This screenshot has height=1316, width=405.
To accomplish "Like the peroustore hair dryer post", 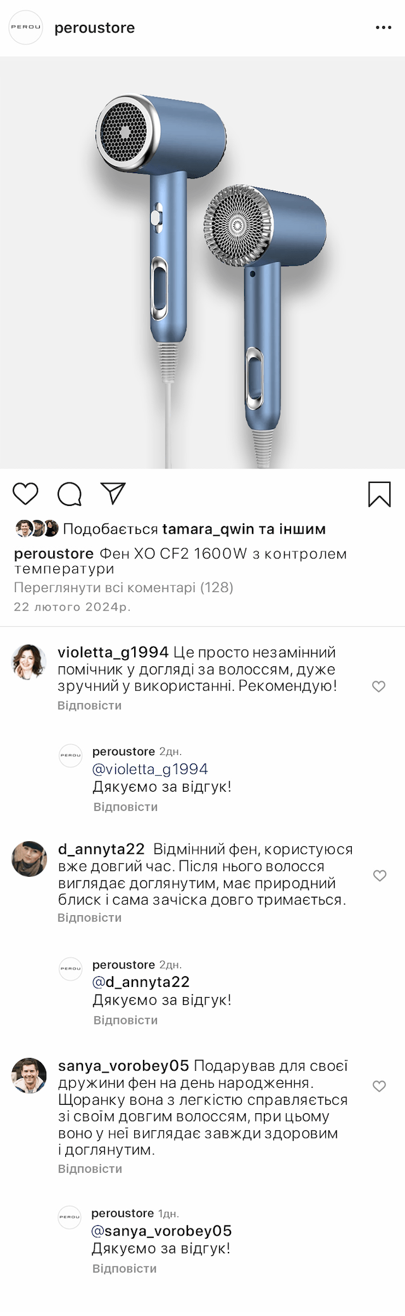I will click(x=25, y=493).
